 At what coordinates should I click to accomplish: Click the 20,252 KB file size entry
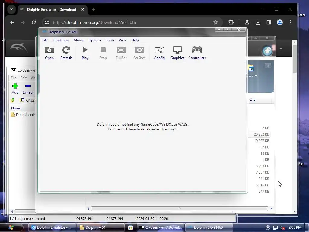click(x=261, y=134)
